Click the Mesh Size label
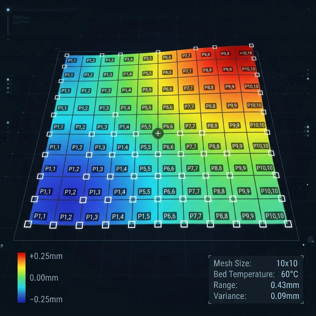Screen dimensions: 316x316 [232, 263]
